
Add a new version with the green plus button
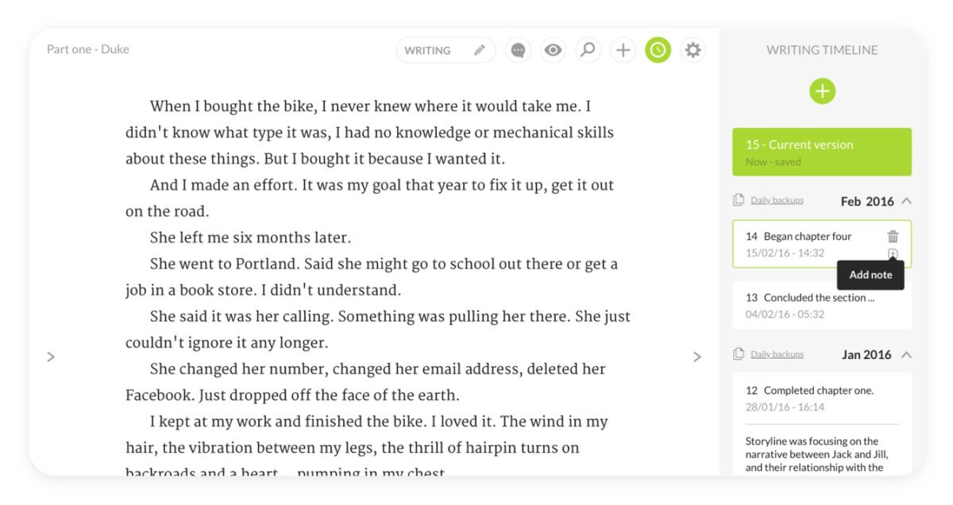[823, 91]
